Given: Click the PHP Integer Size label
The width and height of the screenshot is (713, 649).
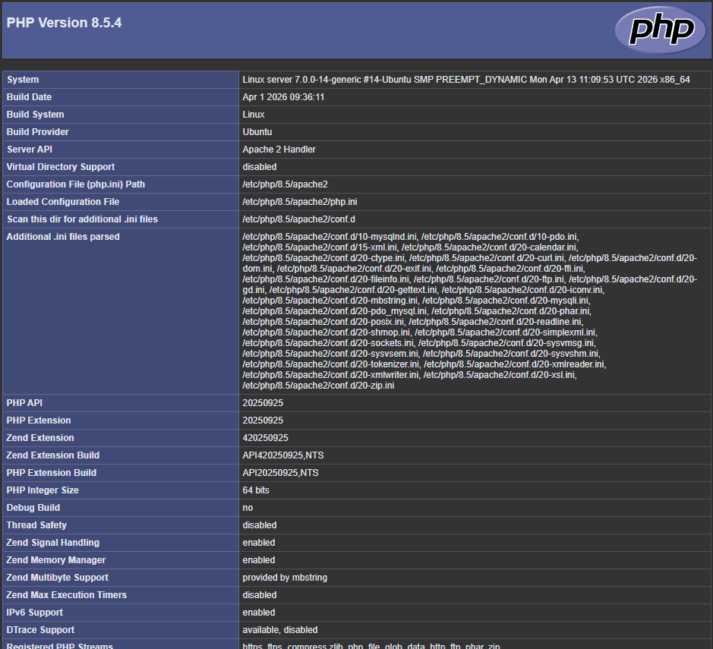Looking at the screenshot, I should (x=43, y=490).
